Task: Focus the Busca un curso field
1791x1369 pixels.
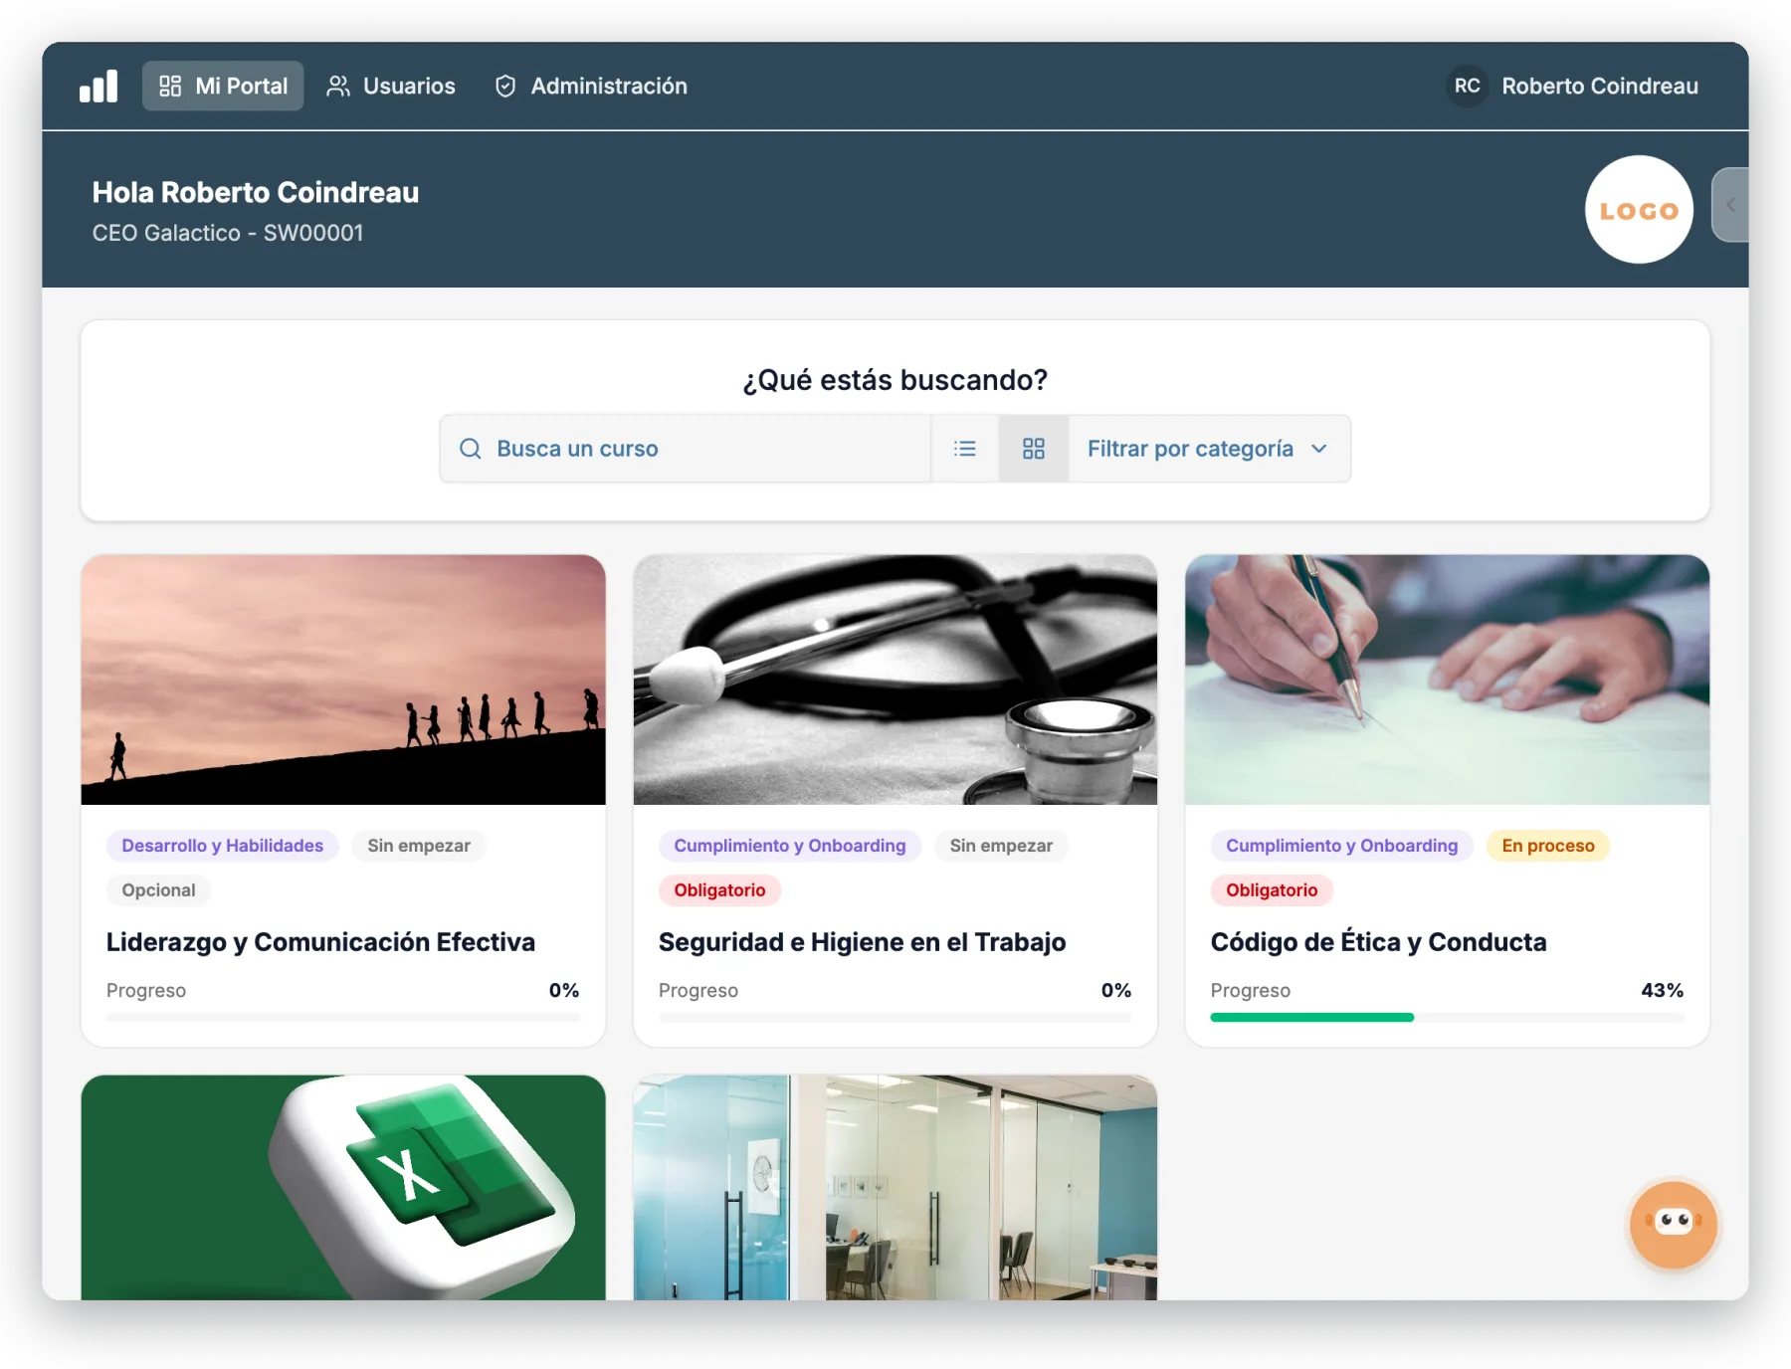Action: [686, 449]
